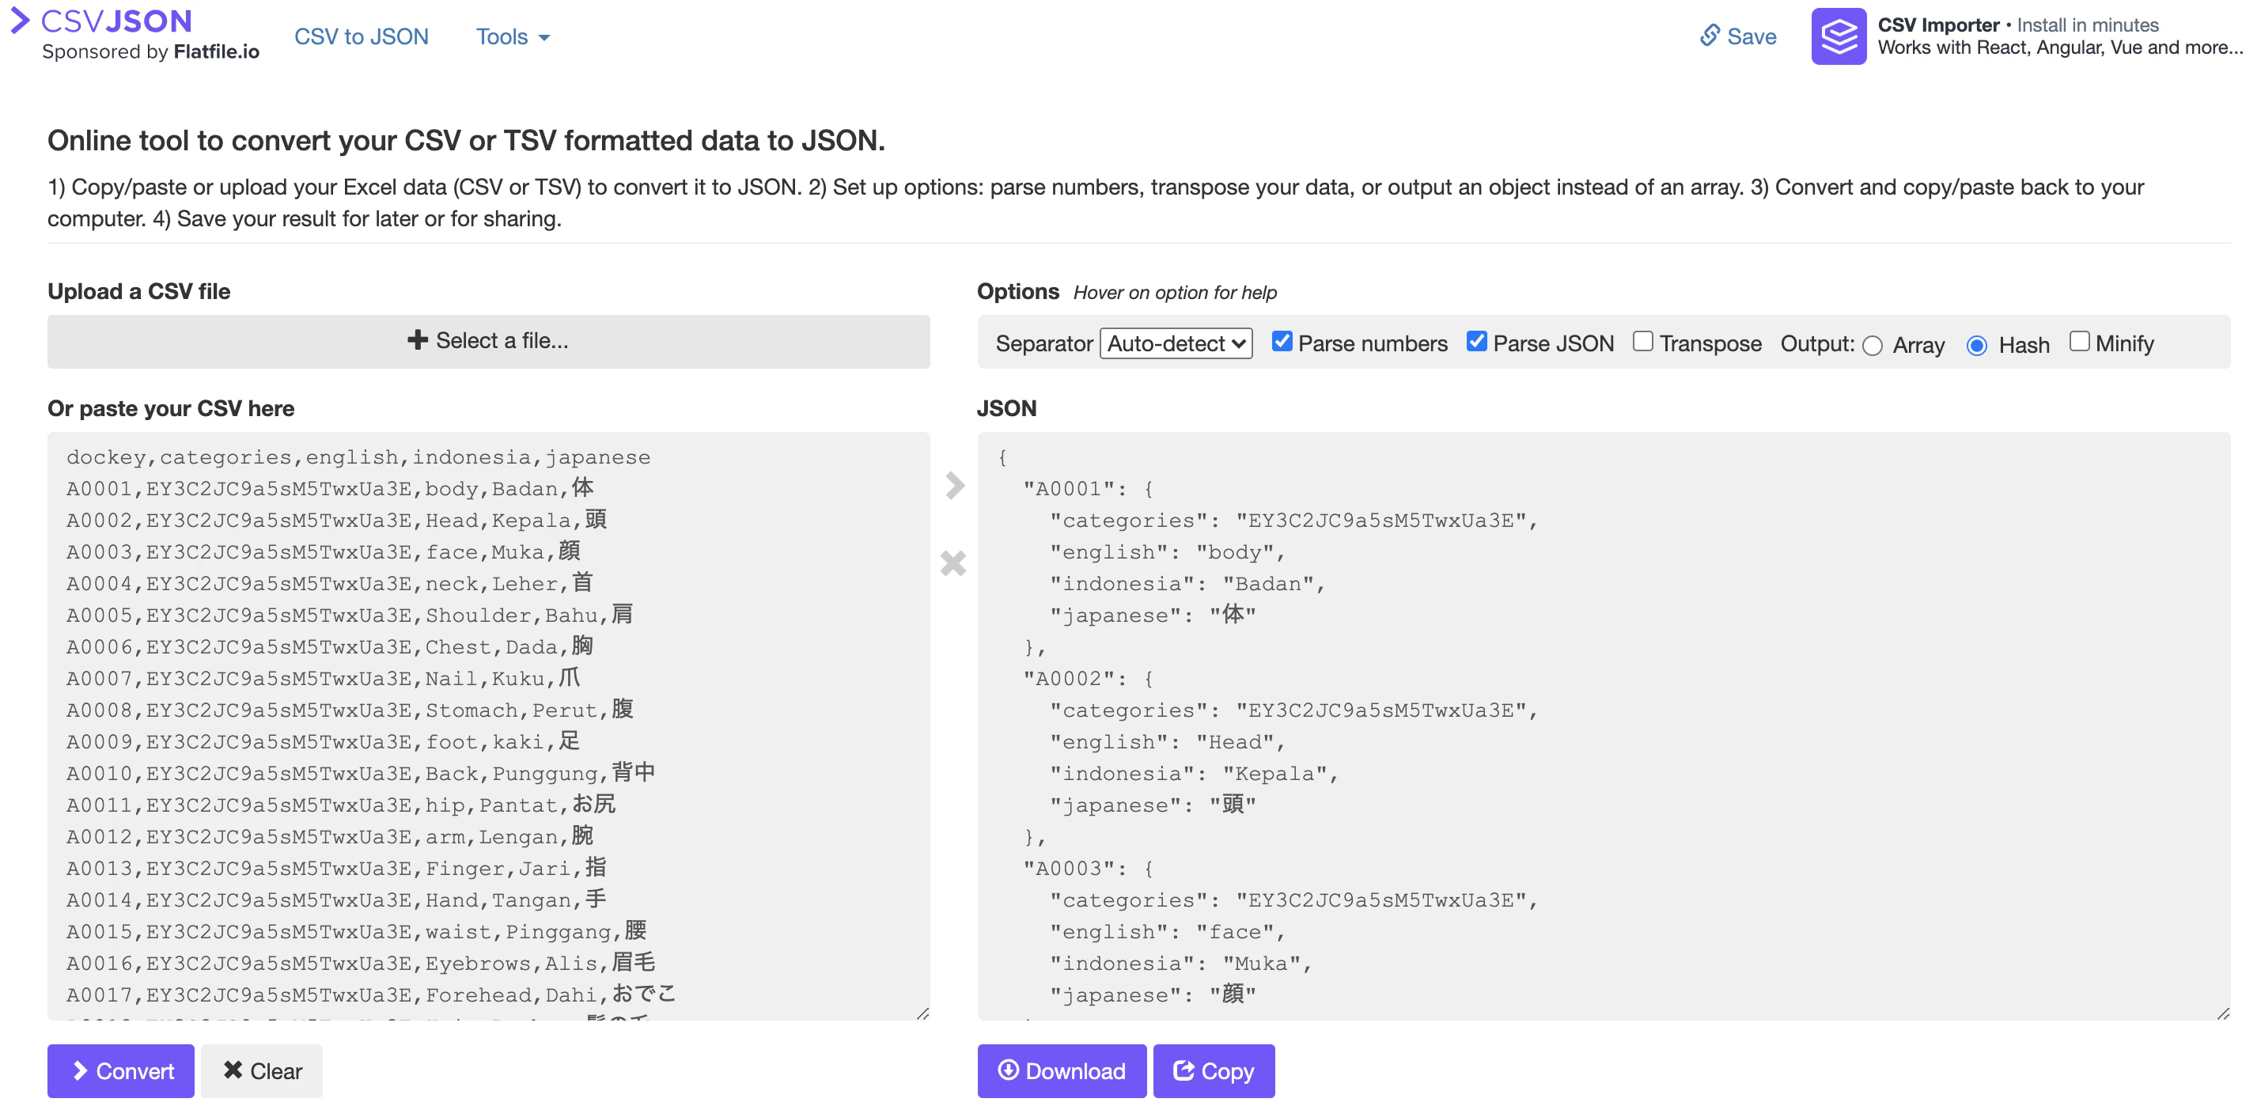Click the arrow icon between the CSV and JSON panes
This screenshot has width=2261, height=1106.
pyautogui.click(x=954, y=486)
